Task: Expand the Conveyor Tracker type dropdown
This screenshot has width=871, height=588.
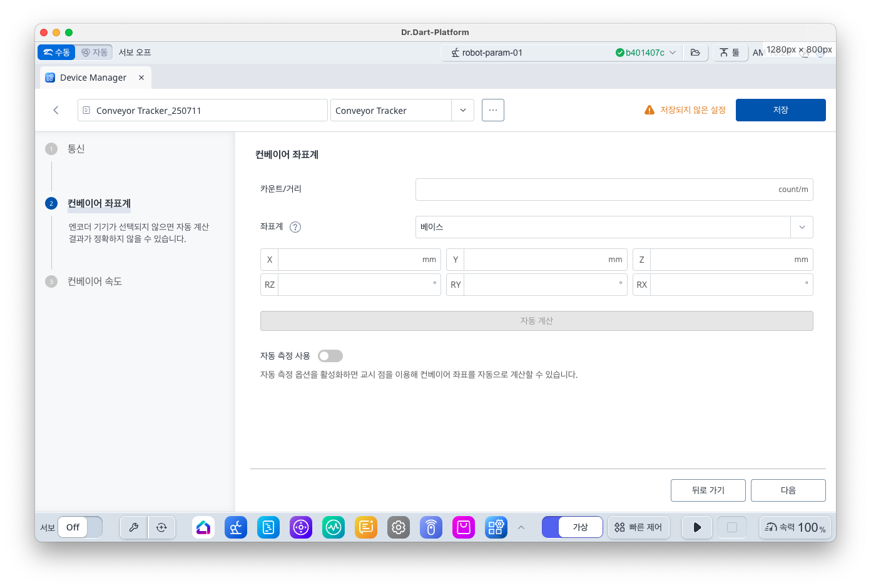Action: click(462, 111)
